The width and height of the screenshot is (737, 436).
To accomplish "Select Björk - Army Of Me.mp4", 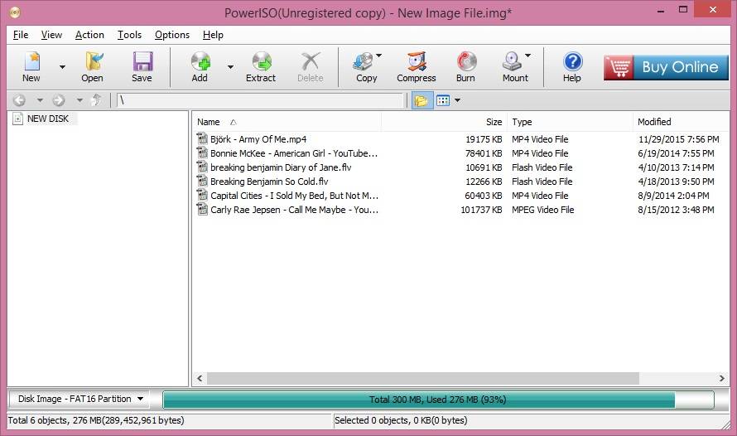I will (258, 139).
